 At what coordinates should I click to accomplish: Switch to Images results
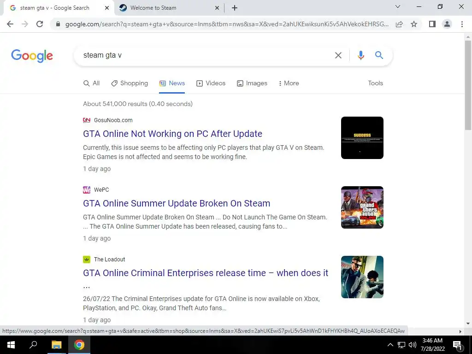(252, 83)
